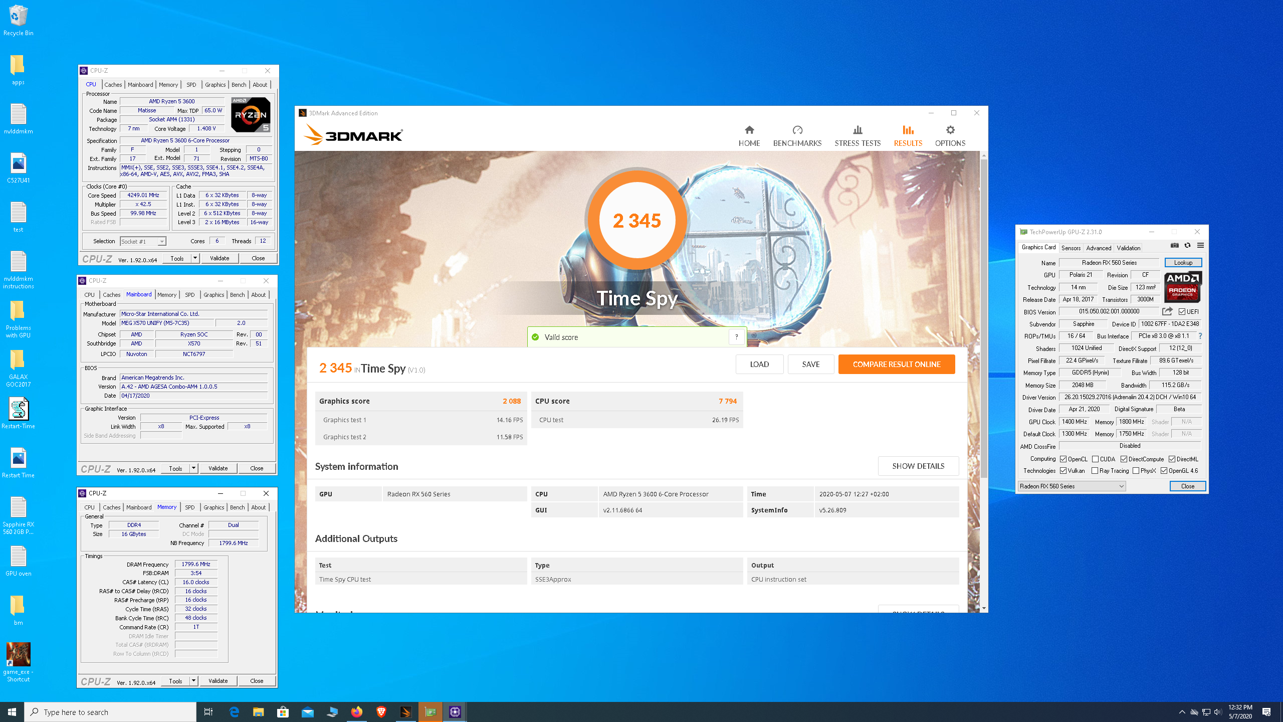
Task: Toggle the Vulkan checkbox
Action: click(1063, 470)
